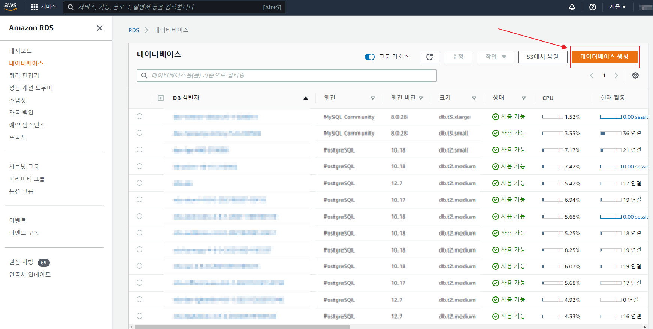
Task: Click the database filter input field
Action: (287, 76)
